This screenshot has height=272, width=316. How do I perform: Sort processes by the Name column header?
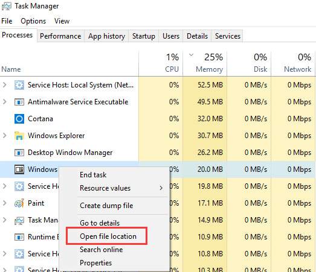(x=11, y=69)
